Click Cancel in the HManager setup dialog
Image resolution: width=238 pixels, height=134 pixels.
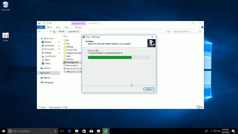pos(148,89)
